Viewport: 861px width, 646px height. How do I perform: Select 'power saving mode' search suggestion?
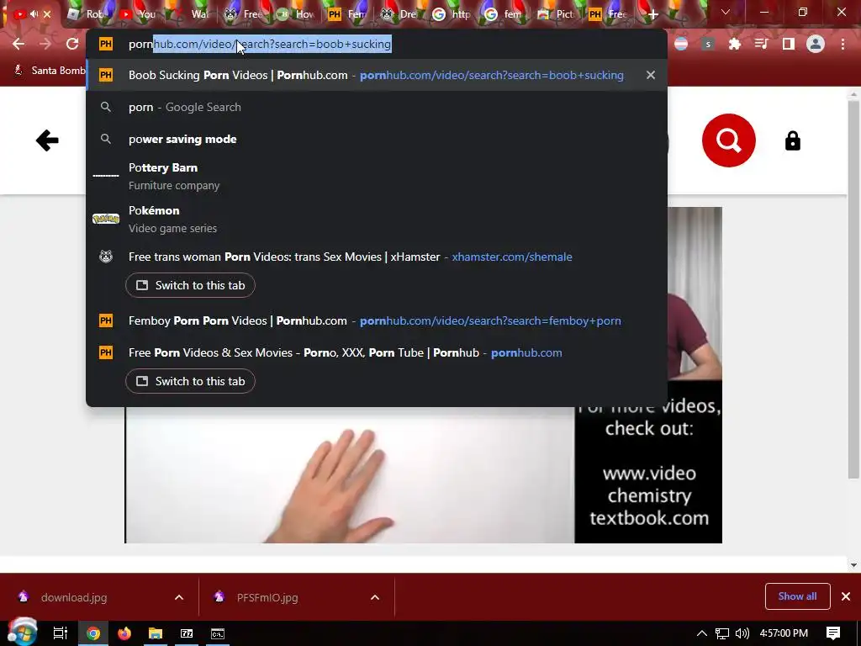click(376, 139)
